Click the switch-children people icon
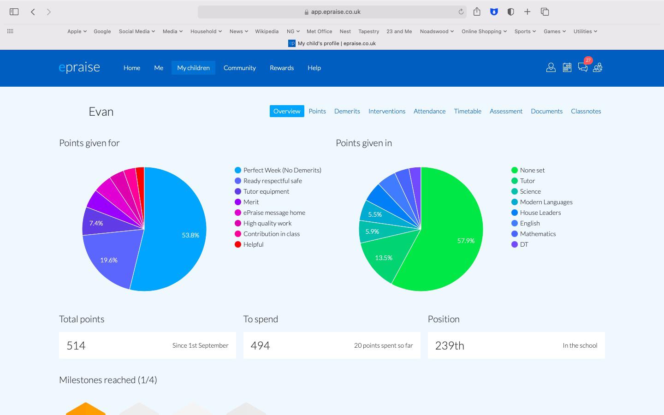 (x=598, y=68)
